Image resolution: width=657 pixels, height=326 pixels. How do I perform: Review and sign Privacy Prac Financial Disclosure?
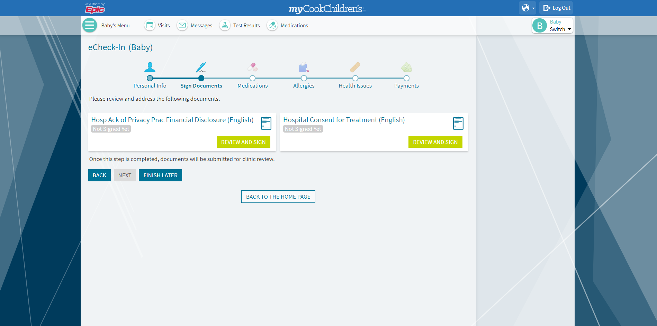point(243,142)
